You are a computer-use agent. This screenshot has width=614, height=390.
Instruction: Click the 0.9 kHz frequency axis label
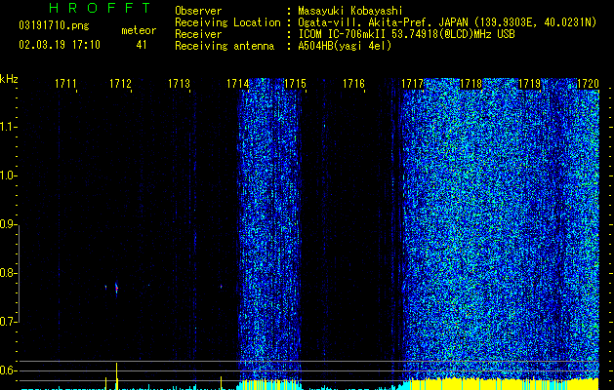point(8,224)
